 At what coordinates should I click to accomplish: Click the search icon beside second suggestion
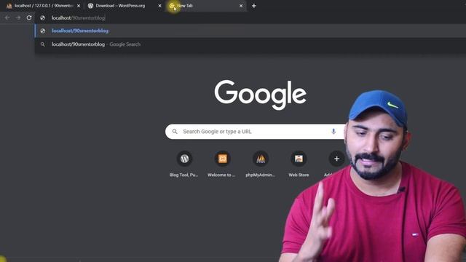[43, 44]
